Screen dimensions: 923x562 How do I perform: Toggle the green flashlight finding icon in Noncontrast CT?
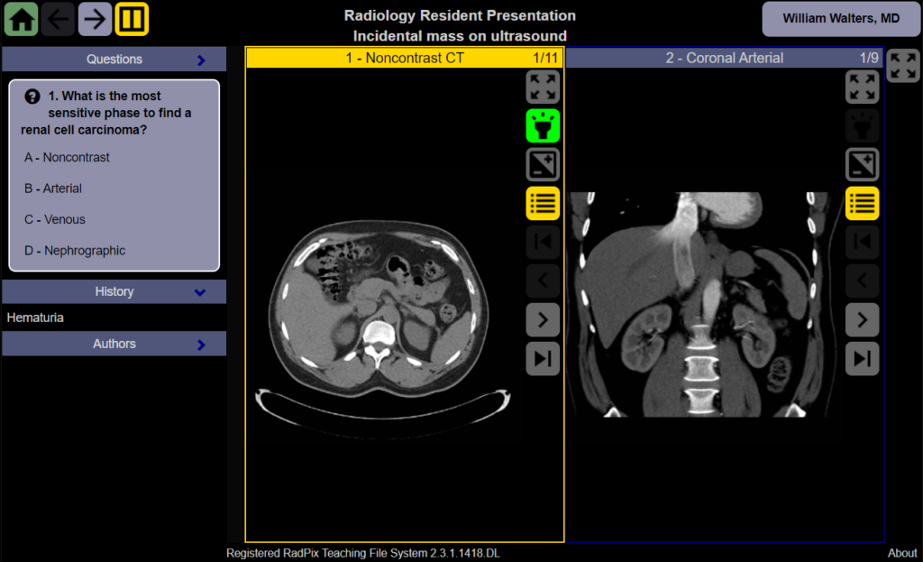tap(543, 125)
